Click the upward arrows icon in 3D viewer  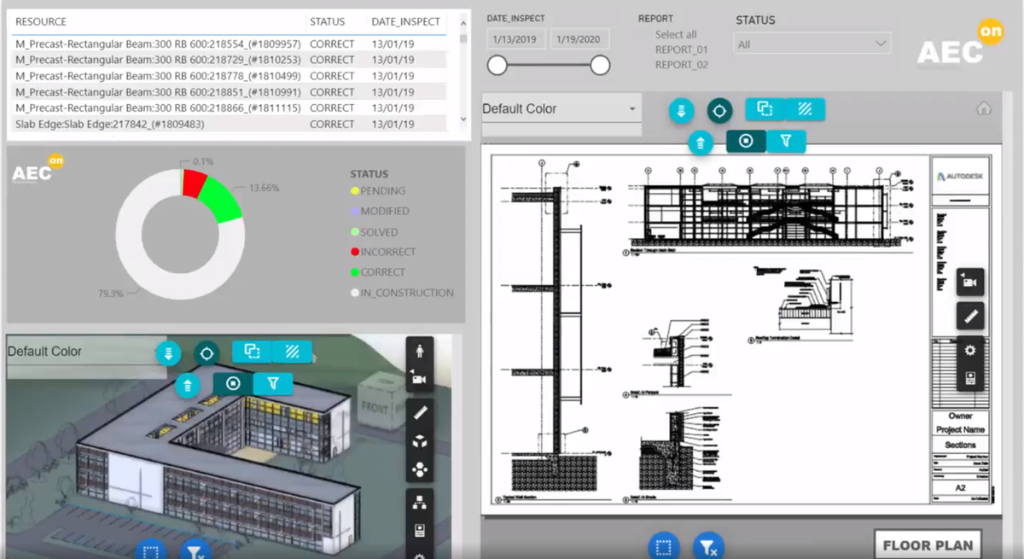pos(188,385)
